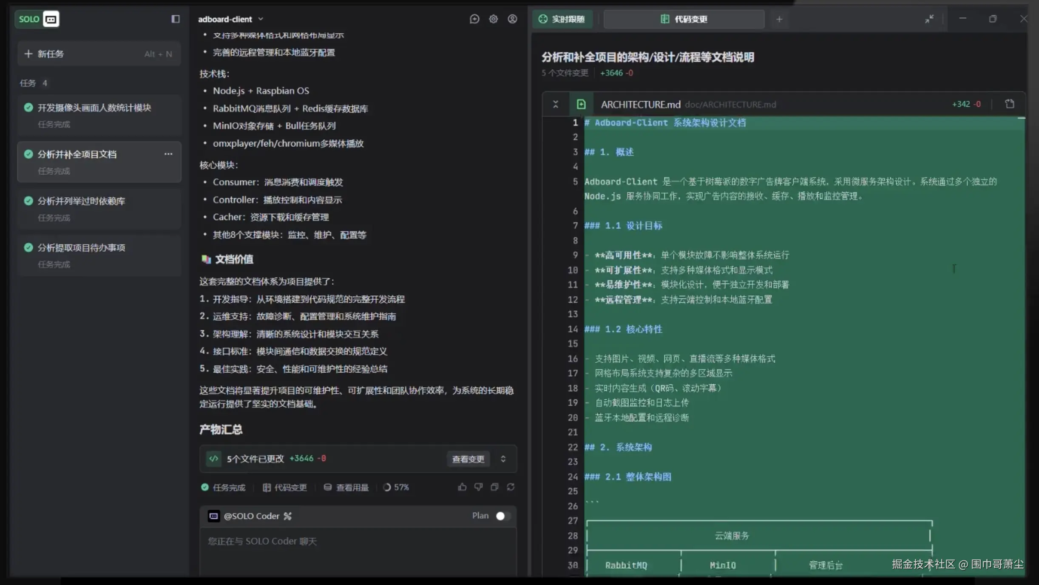Screen dimensions: 1039x585
Task: Click the 任务 4 section label
Action: point(34,83)
